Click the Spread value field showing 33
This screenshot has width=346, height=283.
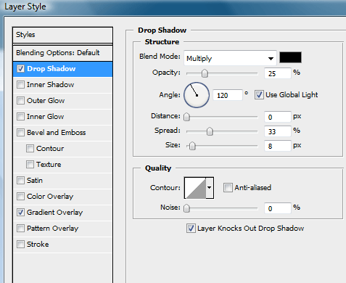pyautogui.click(x=278, y=131)
